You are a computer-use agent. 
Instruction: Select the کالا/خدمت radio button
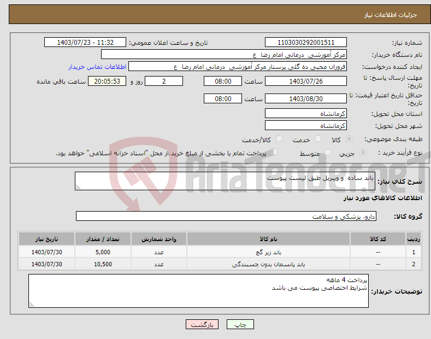[279, 139]
